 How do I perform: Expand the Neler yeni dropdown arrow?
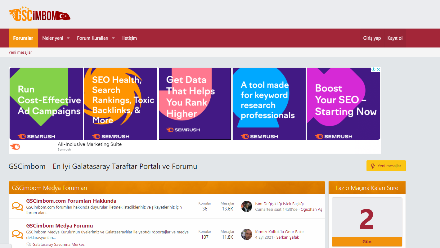[68, 38]
